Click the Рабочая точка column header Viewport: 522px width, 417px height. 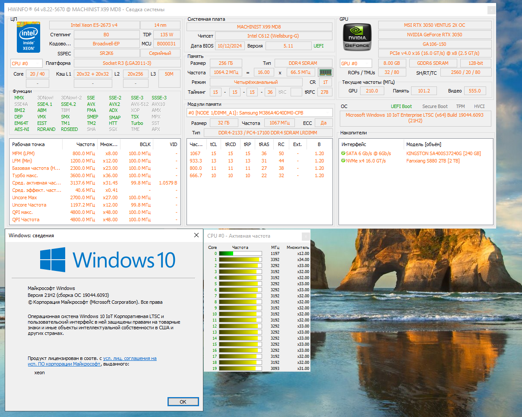36,144
